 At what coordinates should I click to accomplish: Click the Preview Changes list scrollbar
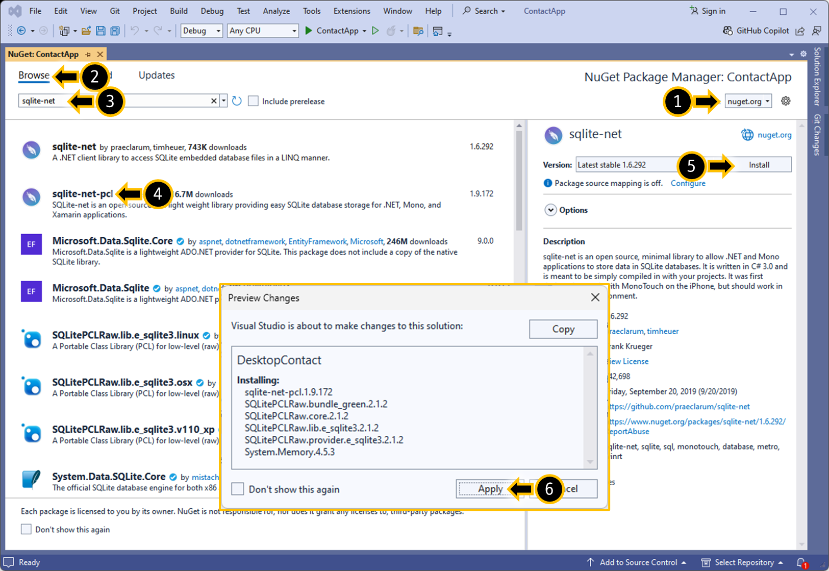(x=590, y=407)
